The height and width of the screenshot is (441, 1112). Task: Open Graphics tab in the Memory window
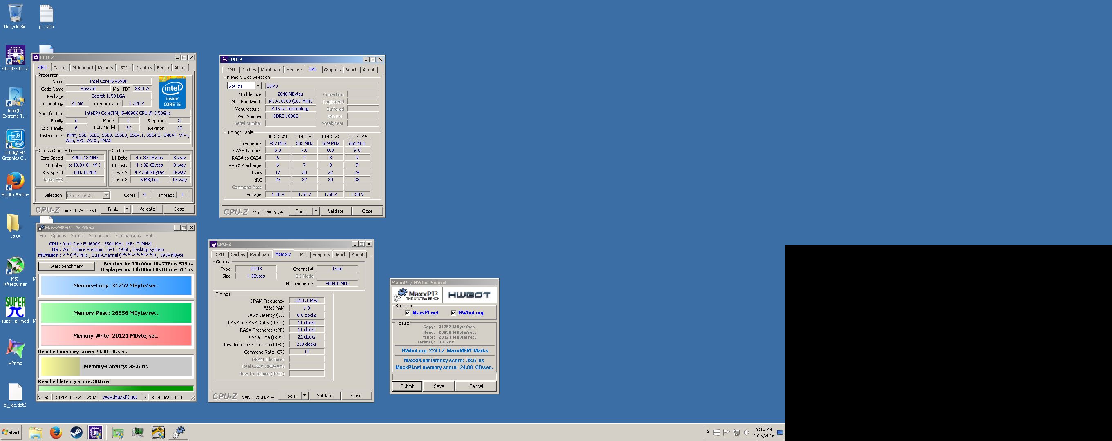pos(321,254)
